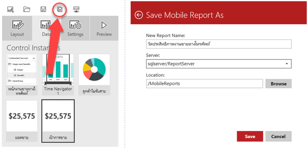The width and height of the screenshot is (308, 148).
Task: Click the Browse button
Action: click(x=279, y=84)
